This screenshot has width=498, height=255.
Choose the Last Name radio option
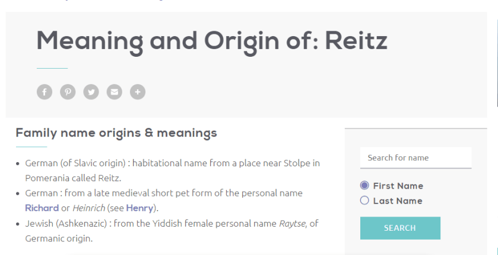(x=365, y=201)
